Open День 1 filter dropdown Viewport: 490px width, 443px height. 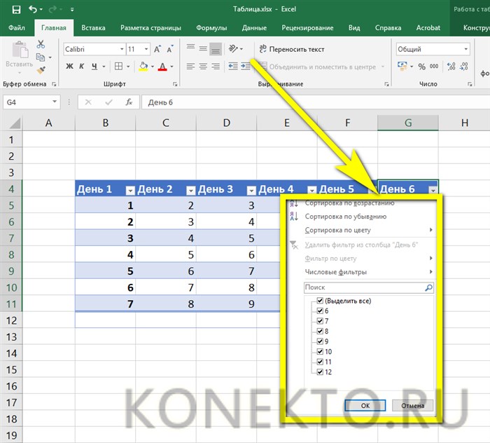point(130,190)
